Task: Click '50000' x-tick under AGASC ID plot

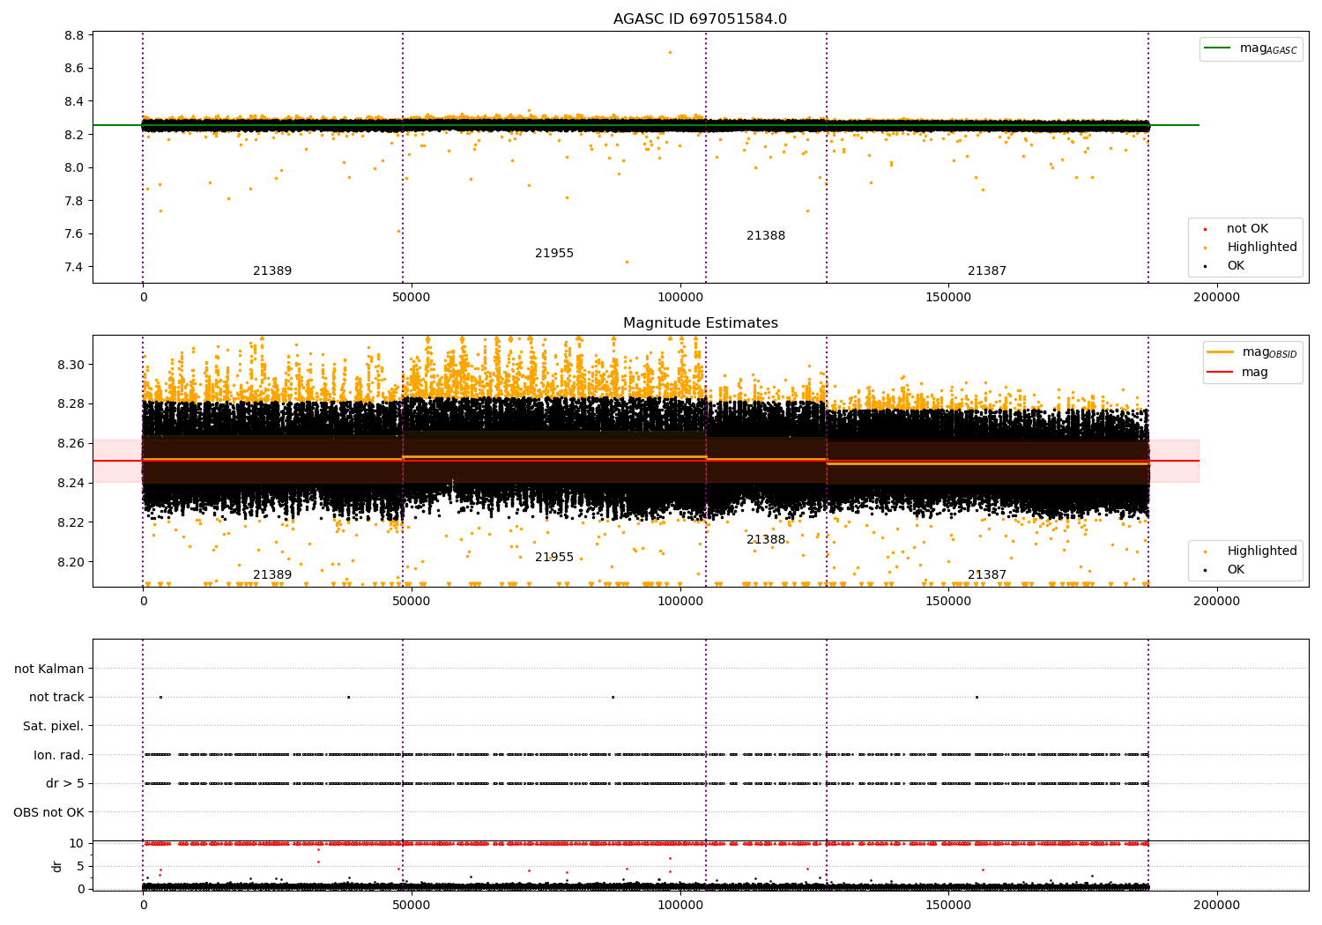Action: point(412,298)
